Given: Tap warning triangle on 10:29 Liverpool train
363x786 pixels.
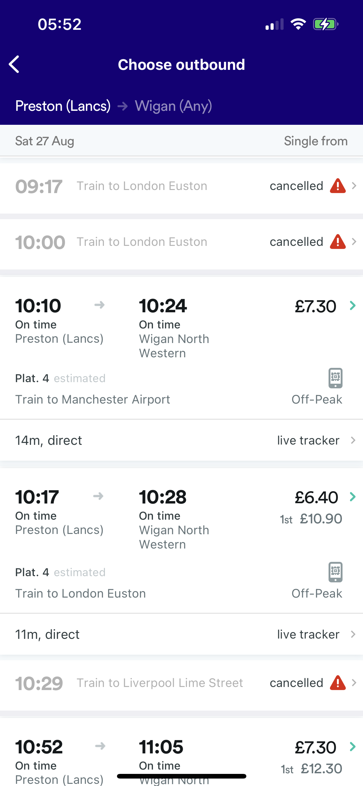Looking at the screenshot, I should [338, 683].
